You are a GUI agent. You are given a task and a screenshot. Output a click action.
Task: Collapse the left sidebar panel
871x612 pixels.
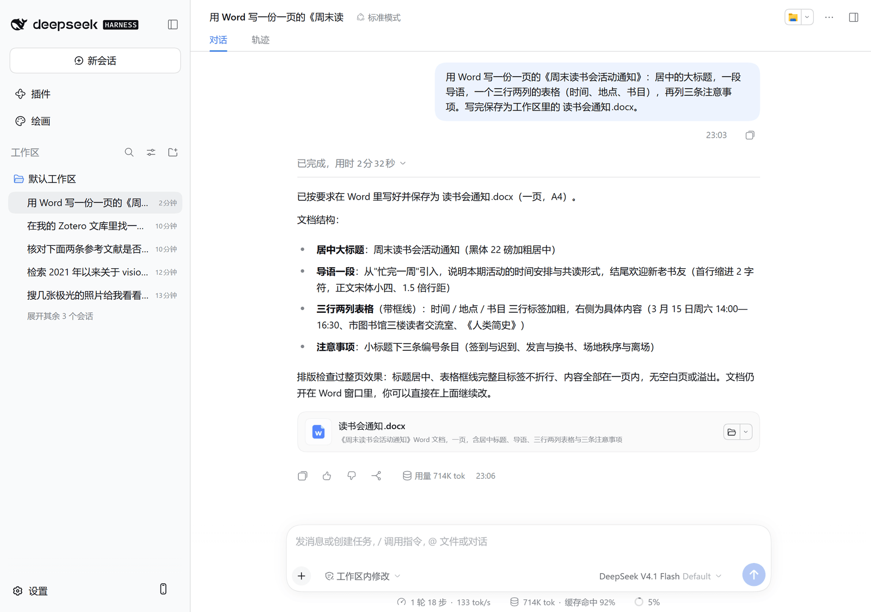click(173, 24)
